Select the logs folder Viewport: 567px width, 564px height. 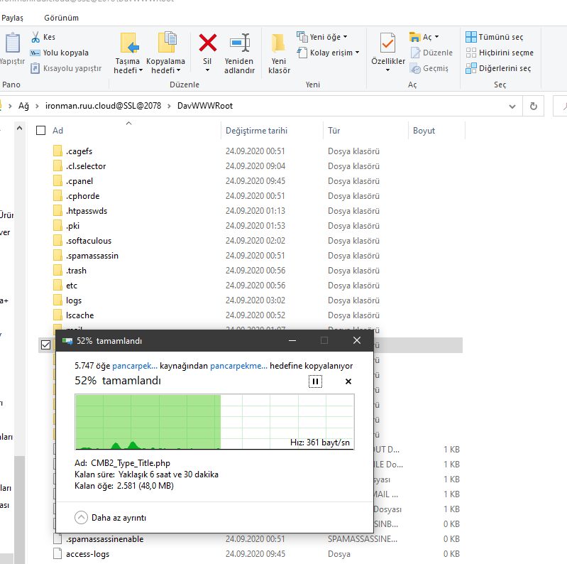click(74, 300)
